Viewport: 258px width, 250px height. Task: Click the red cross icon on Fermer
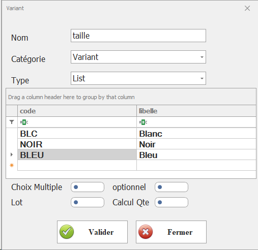146,232
